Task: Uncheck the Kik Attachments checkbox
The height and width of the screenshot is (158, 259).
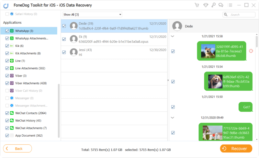Action: click(7, 53)
